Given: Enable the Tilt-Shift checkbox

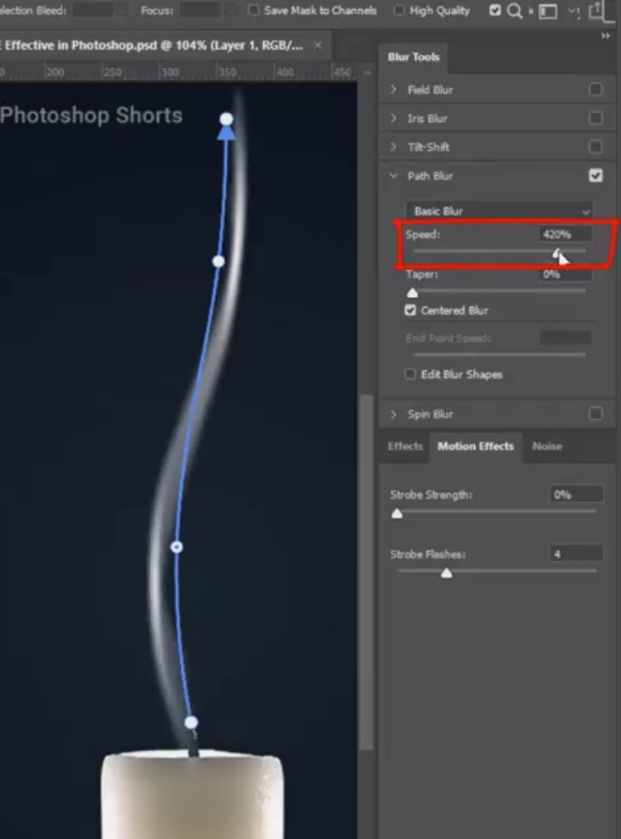Looking at the screenshot, I should [x=595, y=147].
